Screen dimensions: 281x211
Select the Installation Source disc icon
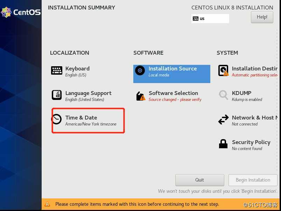coord(140,70)
